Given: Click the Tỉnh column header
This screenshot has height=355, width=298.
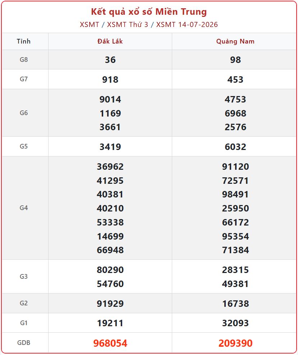Looking at the screenshot, I should 23,41.
